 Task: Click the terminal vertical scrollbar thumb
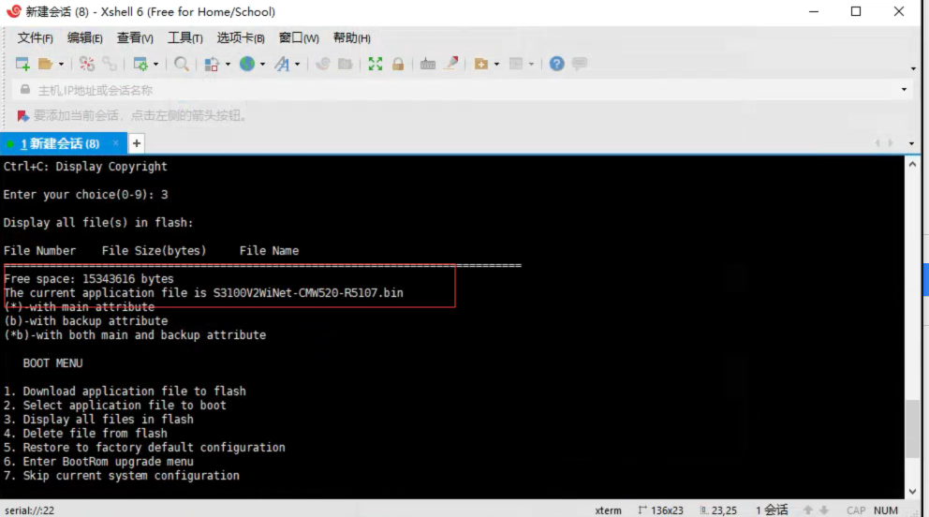tap(912, 429)
